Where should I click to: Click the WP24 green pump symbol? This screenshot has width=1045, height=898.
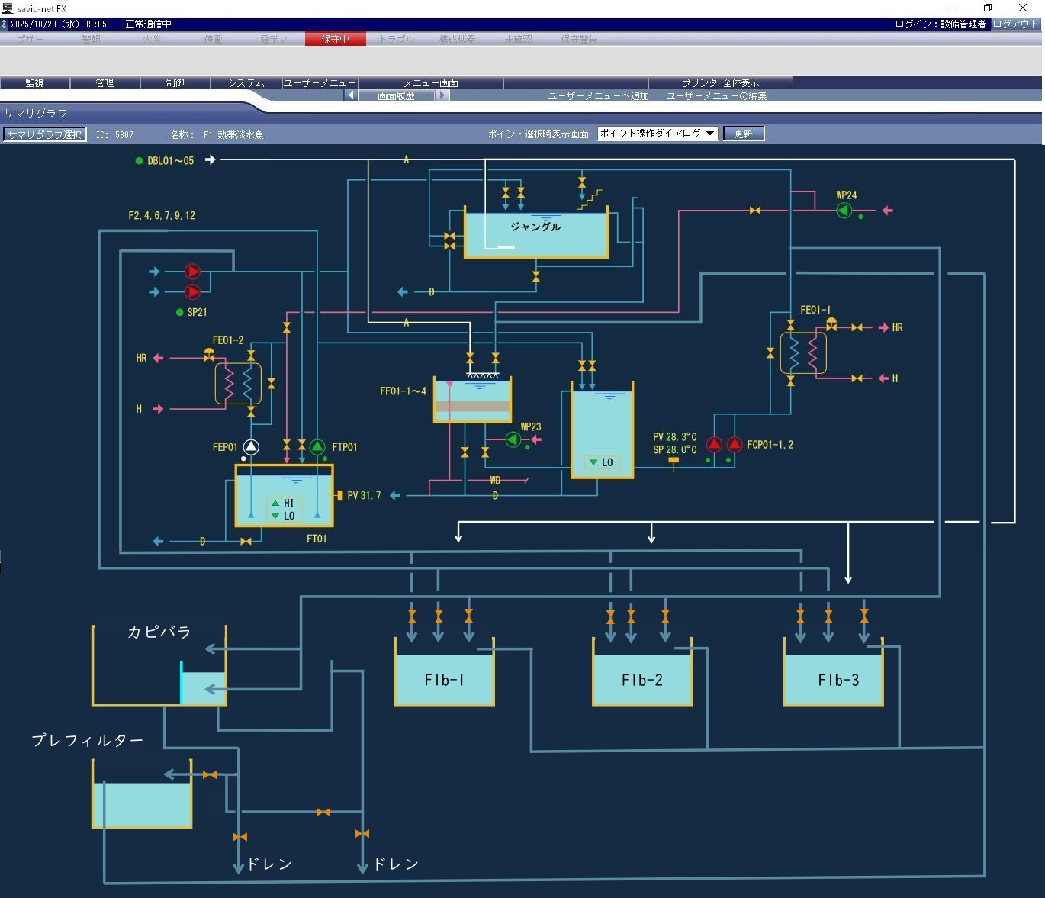point(844,211)
